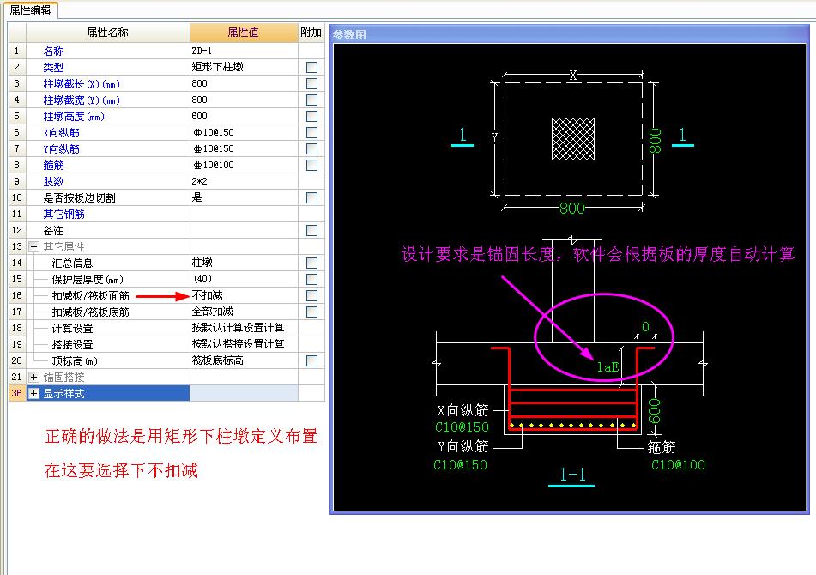Tick the 附加 checkbox for 保护层厚度

coord(311,279)
